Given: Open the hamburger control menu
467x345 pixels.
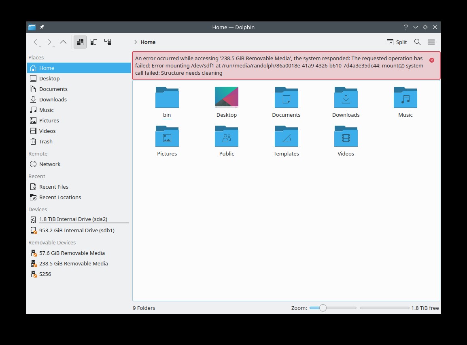Looking at the screenshot, I should [431, 42].
